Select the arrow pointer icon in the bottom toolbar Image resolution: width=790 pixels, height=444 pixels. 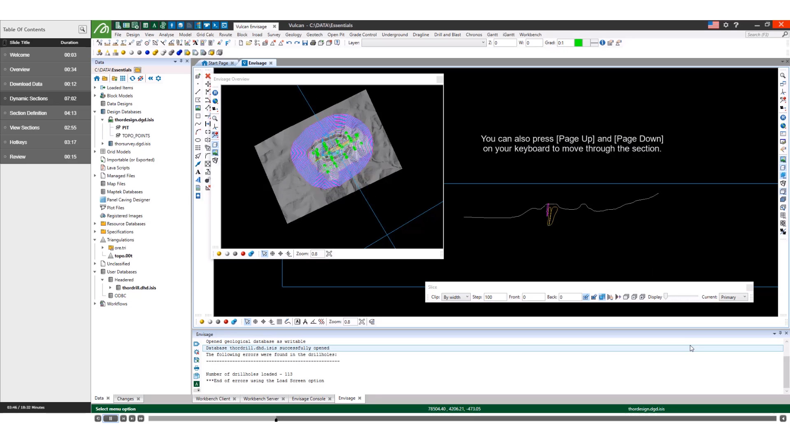point(247,322)
